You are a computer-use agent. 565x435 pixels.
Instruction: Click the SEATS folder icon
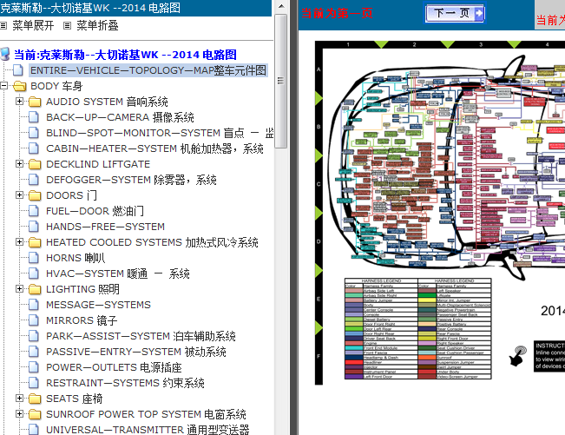coord(35,399)
